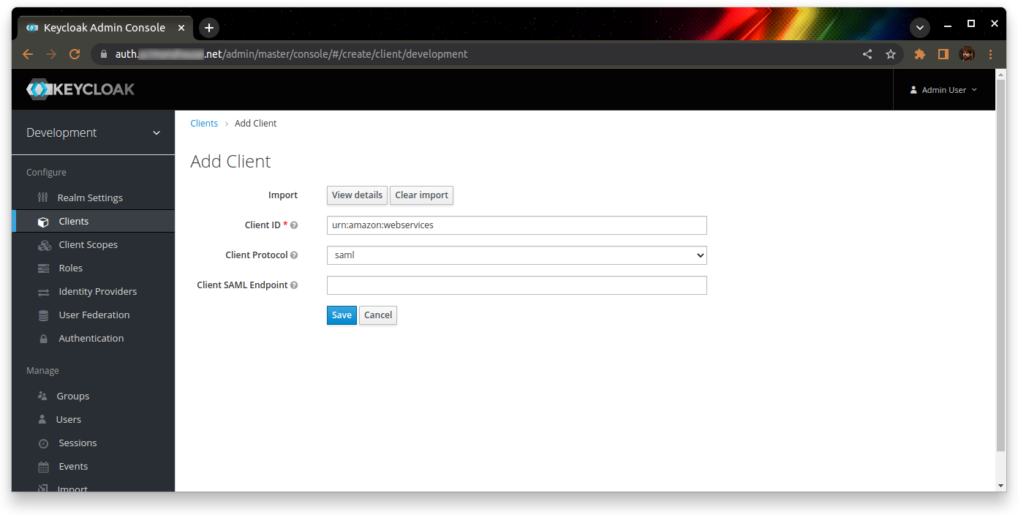Follow the Clients breadcrumb link
This screenshot has width=1018, height=515.
coord(204,124)
